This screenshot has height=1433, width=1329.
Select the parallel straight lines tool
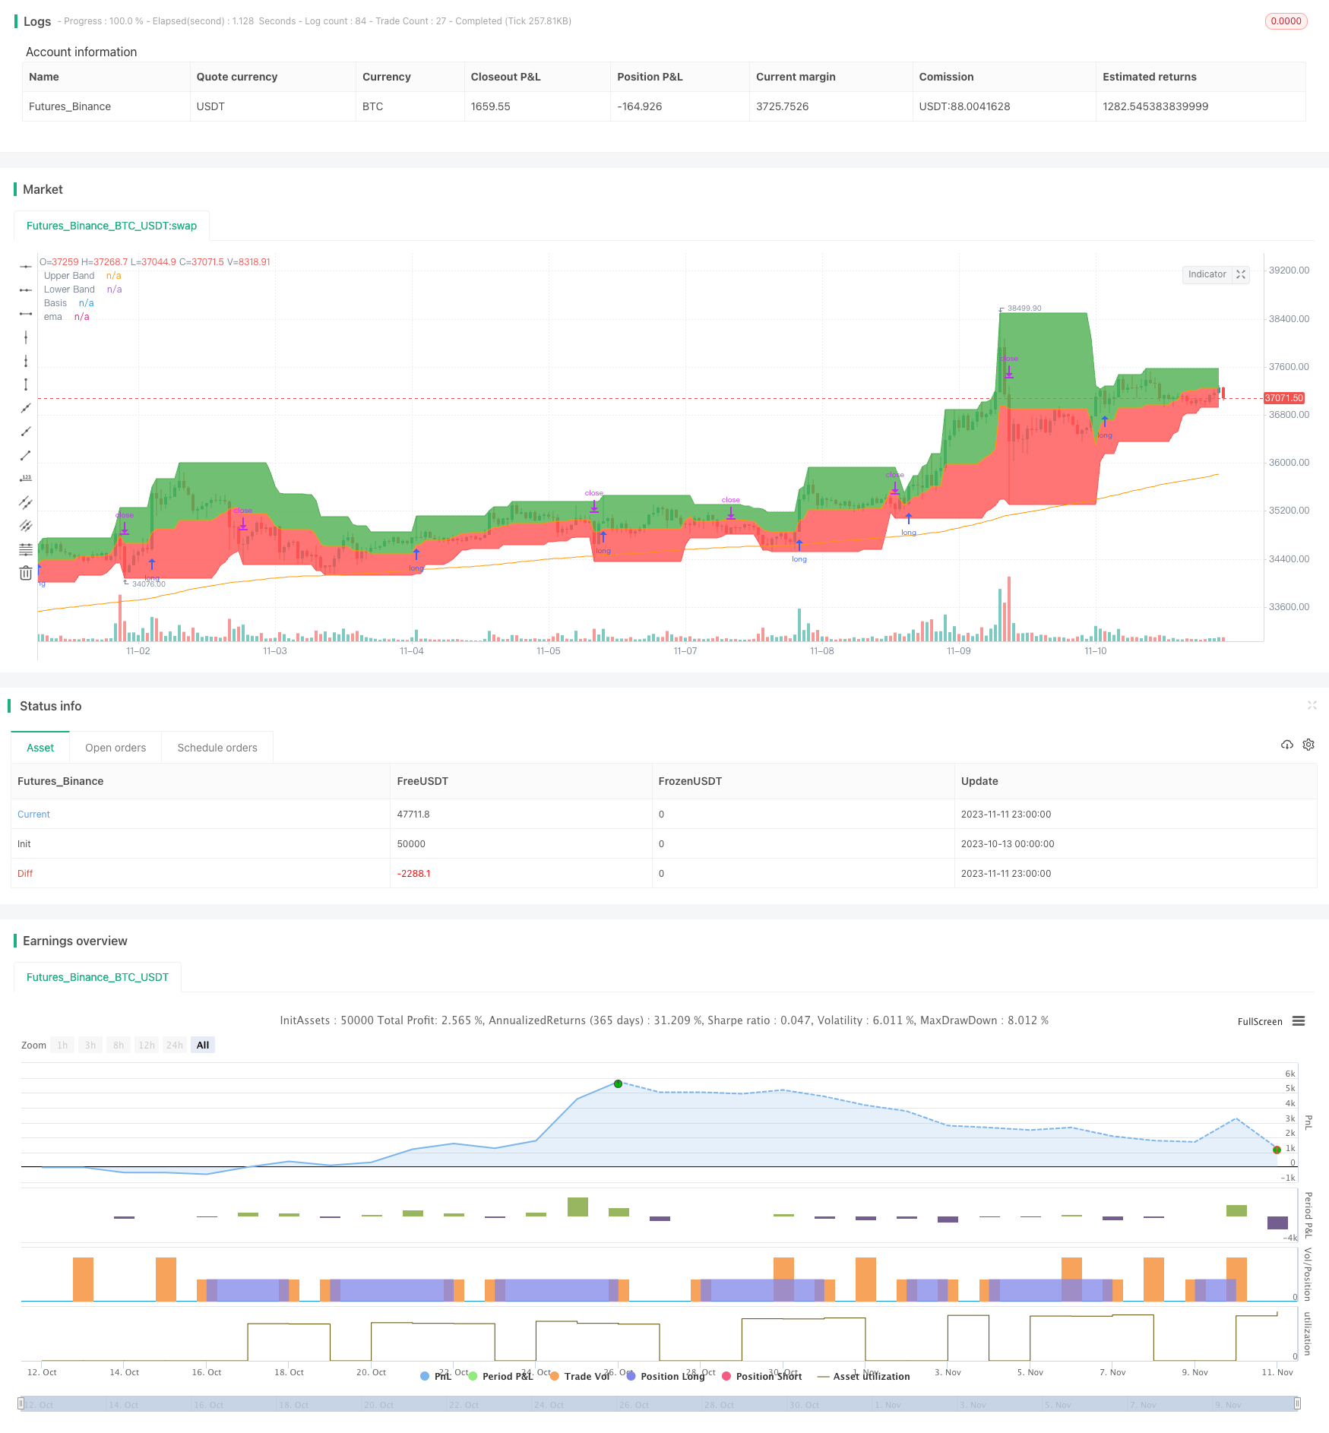coord(26,526)
